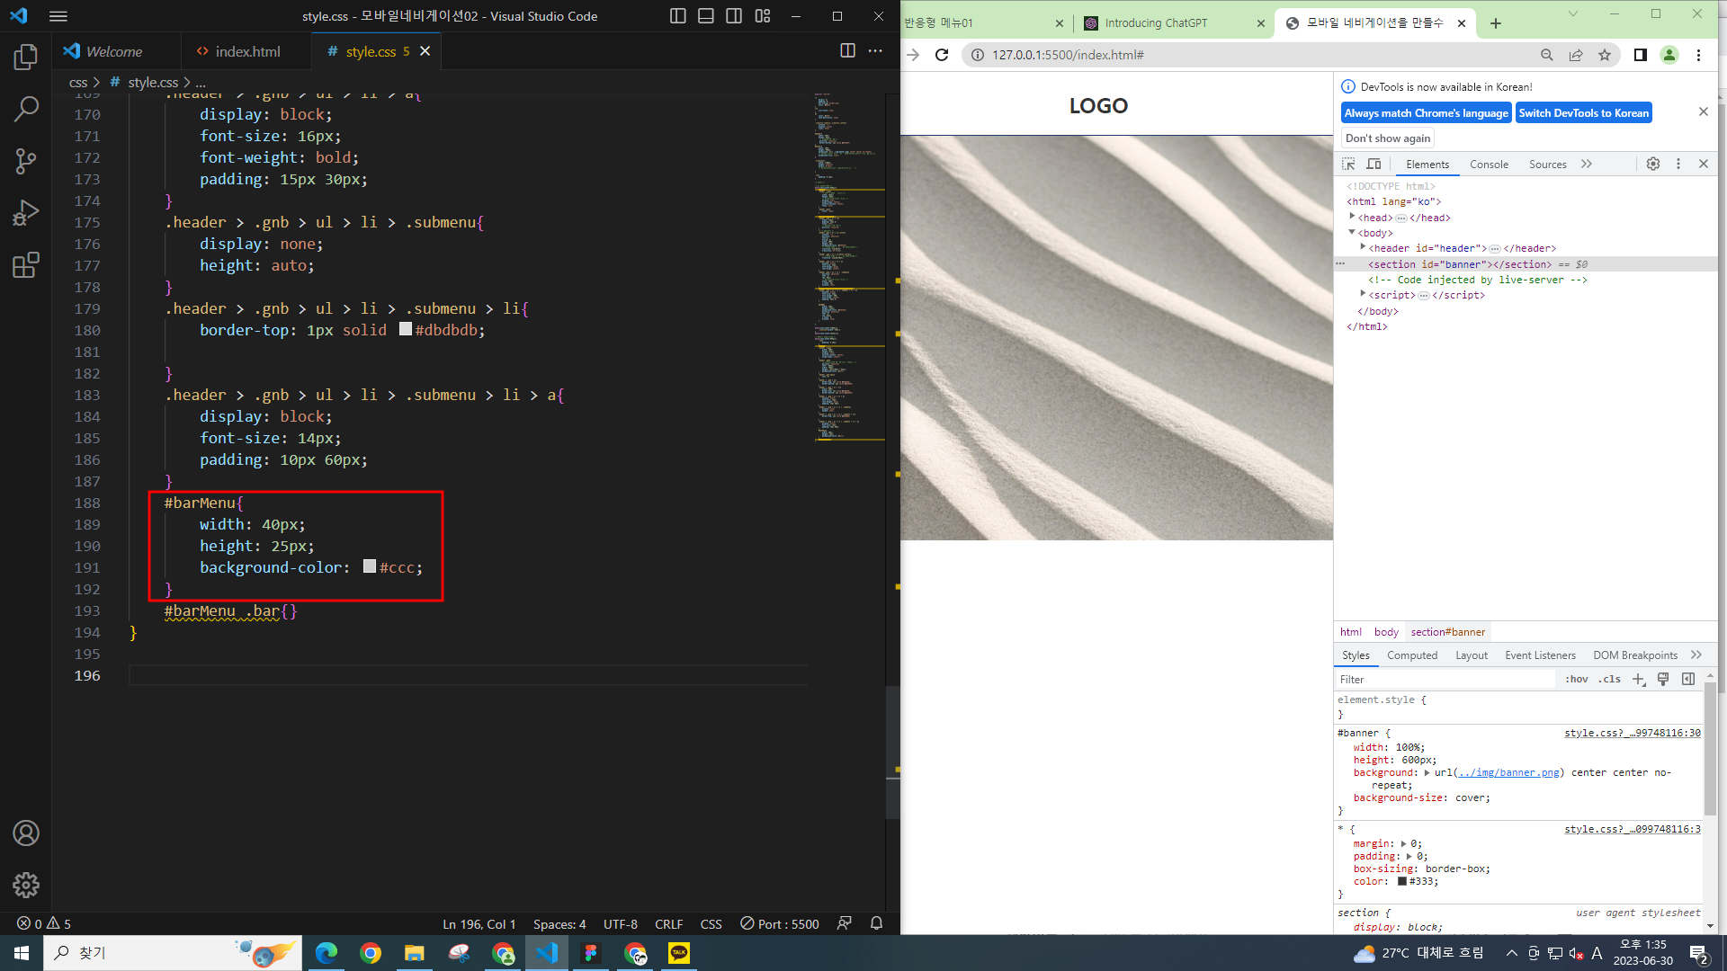Open Source Control view
Image resolution: width=1727 pixels, height=971 pixels.
tap(26, 162)
